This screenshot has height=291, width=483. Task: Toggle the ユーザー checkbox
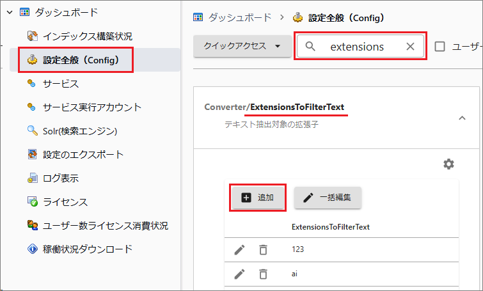point(439,47)
